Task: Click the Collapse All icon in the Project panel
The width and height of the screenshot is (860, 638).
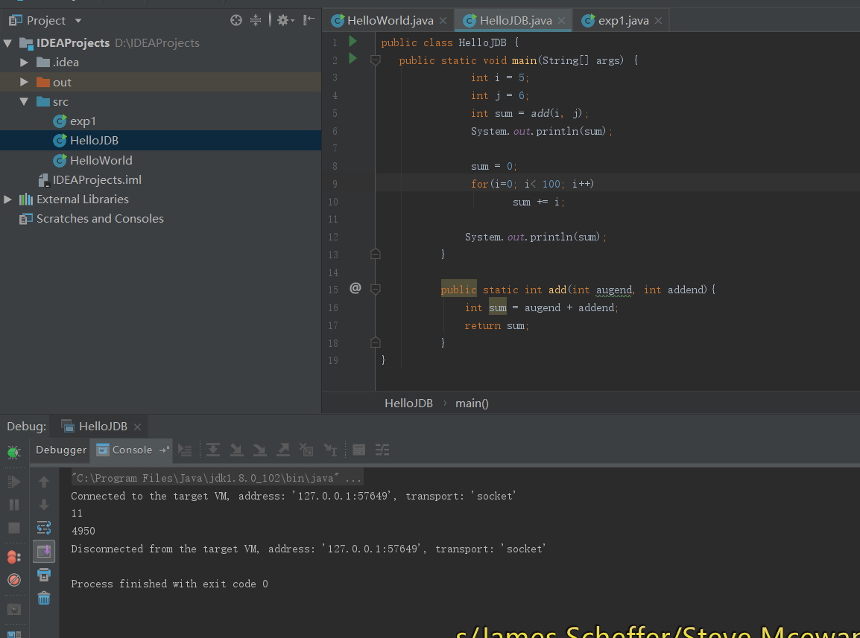Action: (x=256, y=20)
